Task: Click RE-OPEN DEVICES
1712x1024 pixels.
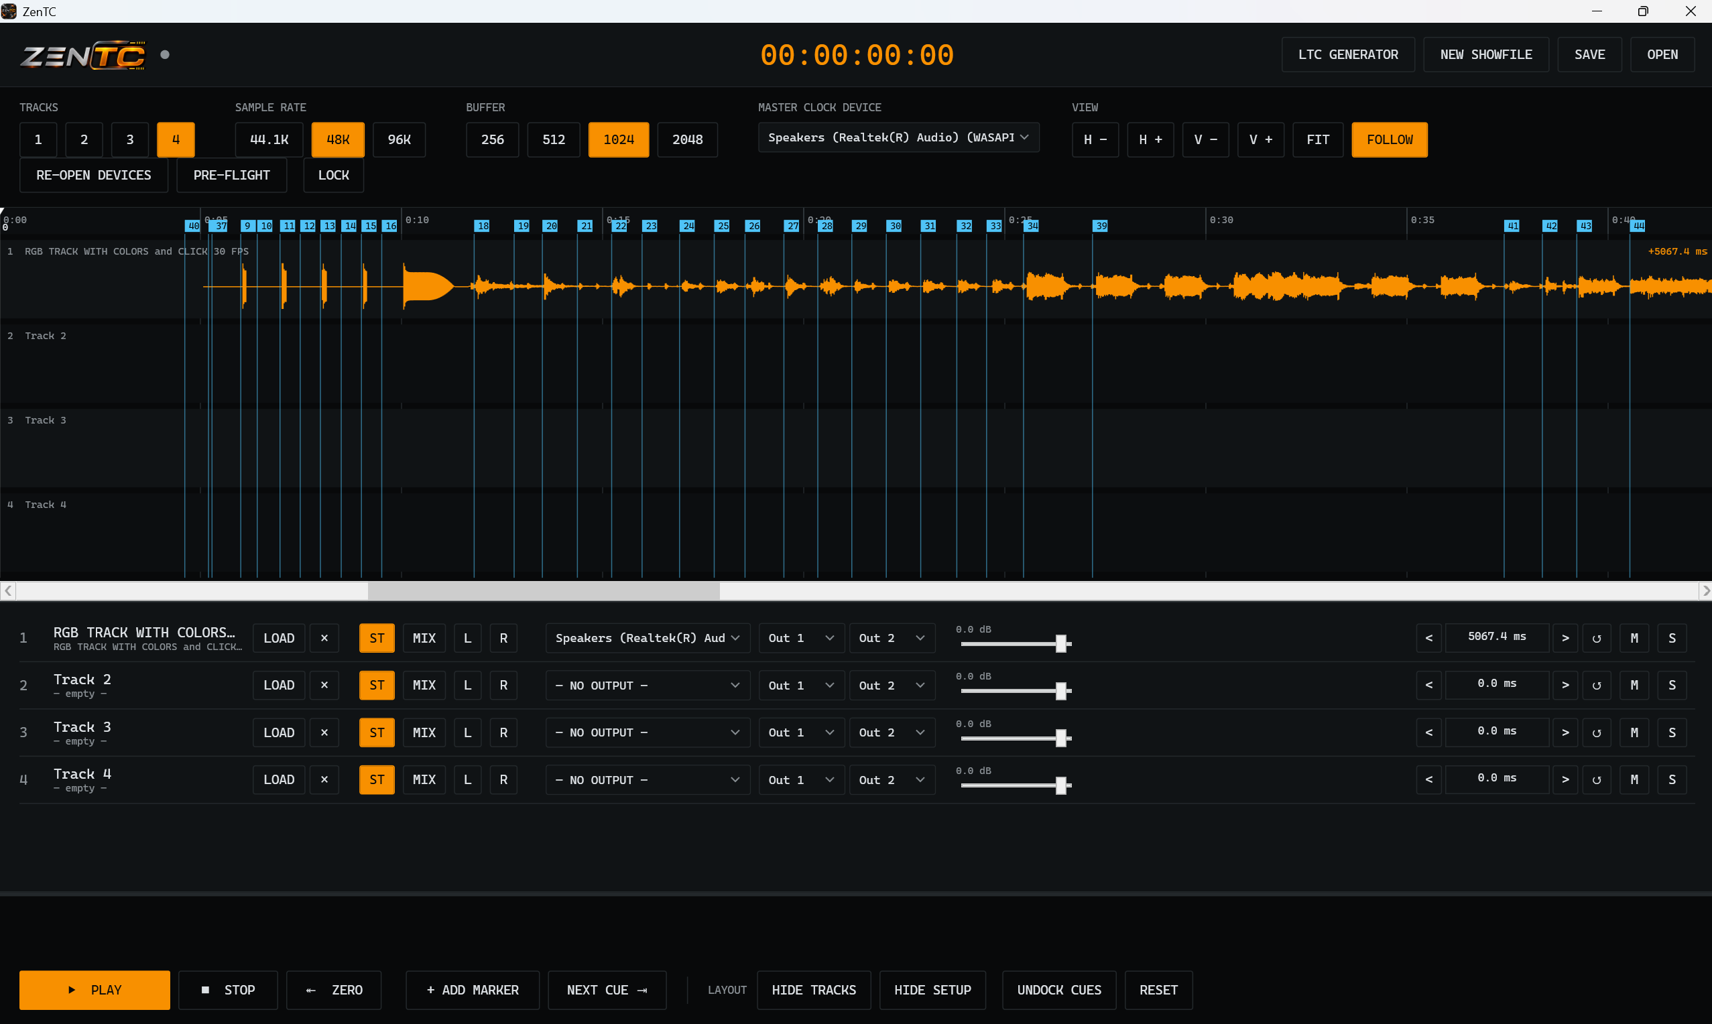Action: click(94, 176)
